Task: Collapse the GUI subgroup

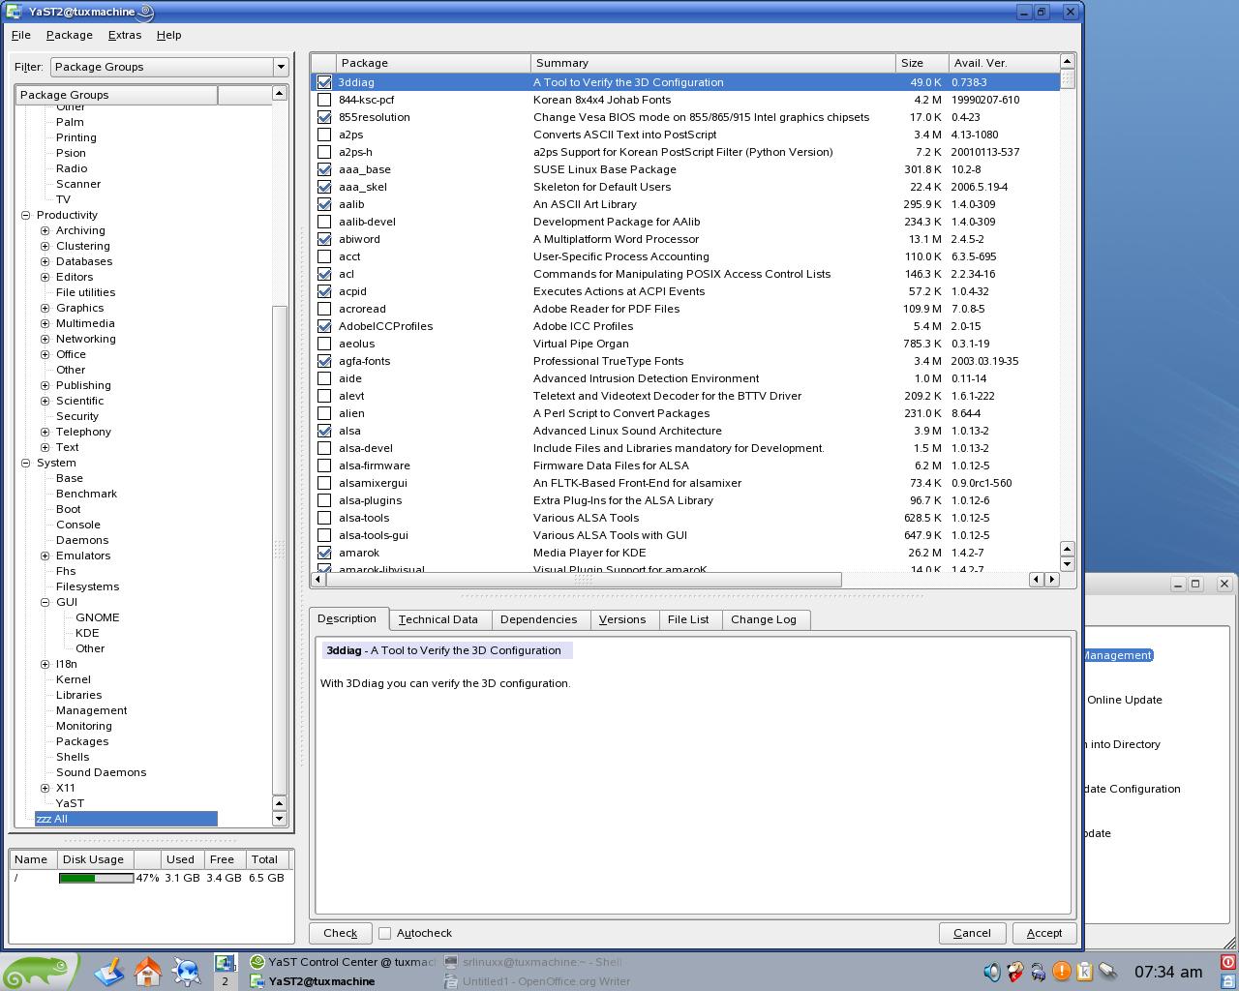Action: point(45,602)
